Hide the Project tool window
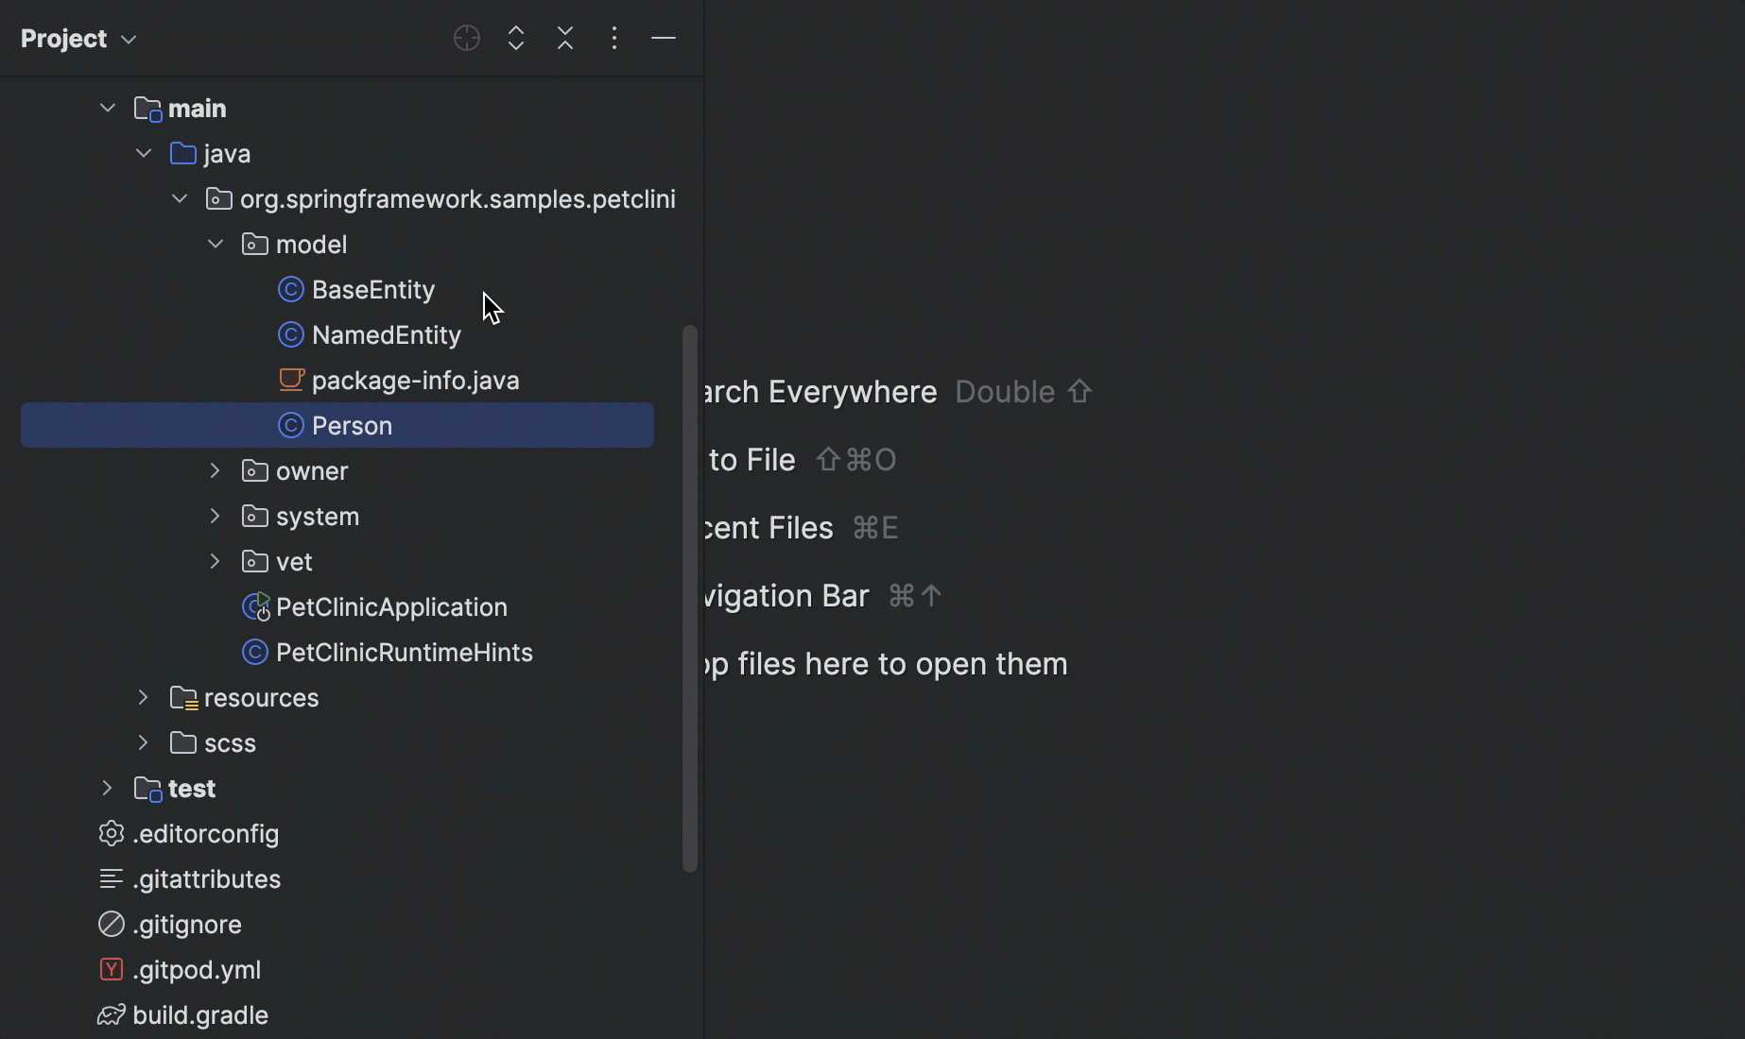Image resolution: width=1745 pixels, height=1039 pixels. (x=664, y=39)
